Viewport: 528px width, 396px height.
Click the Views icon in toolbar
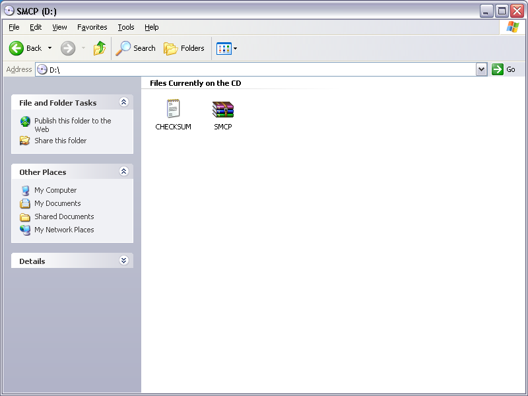pos(224,48)
